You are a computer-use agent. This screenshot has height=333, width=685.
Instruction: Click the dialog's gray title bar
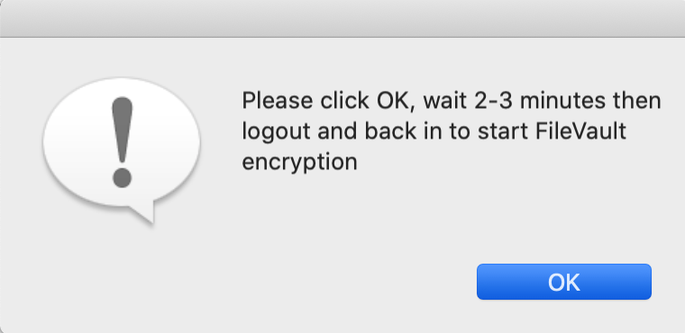tap(342, 19)
